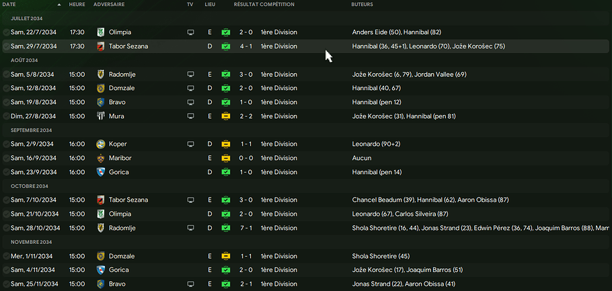The height and width of the screenshot is (291, 612).
Task: Click the TV broadcast icon for the 5/8/2034 Radomlje match
Action: coord(190,75)
